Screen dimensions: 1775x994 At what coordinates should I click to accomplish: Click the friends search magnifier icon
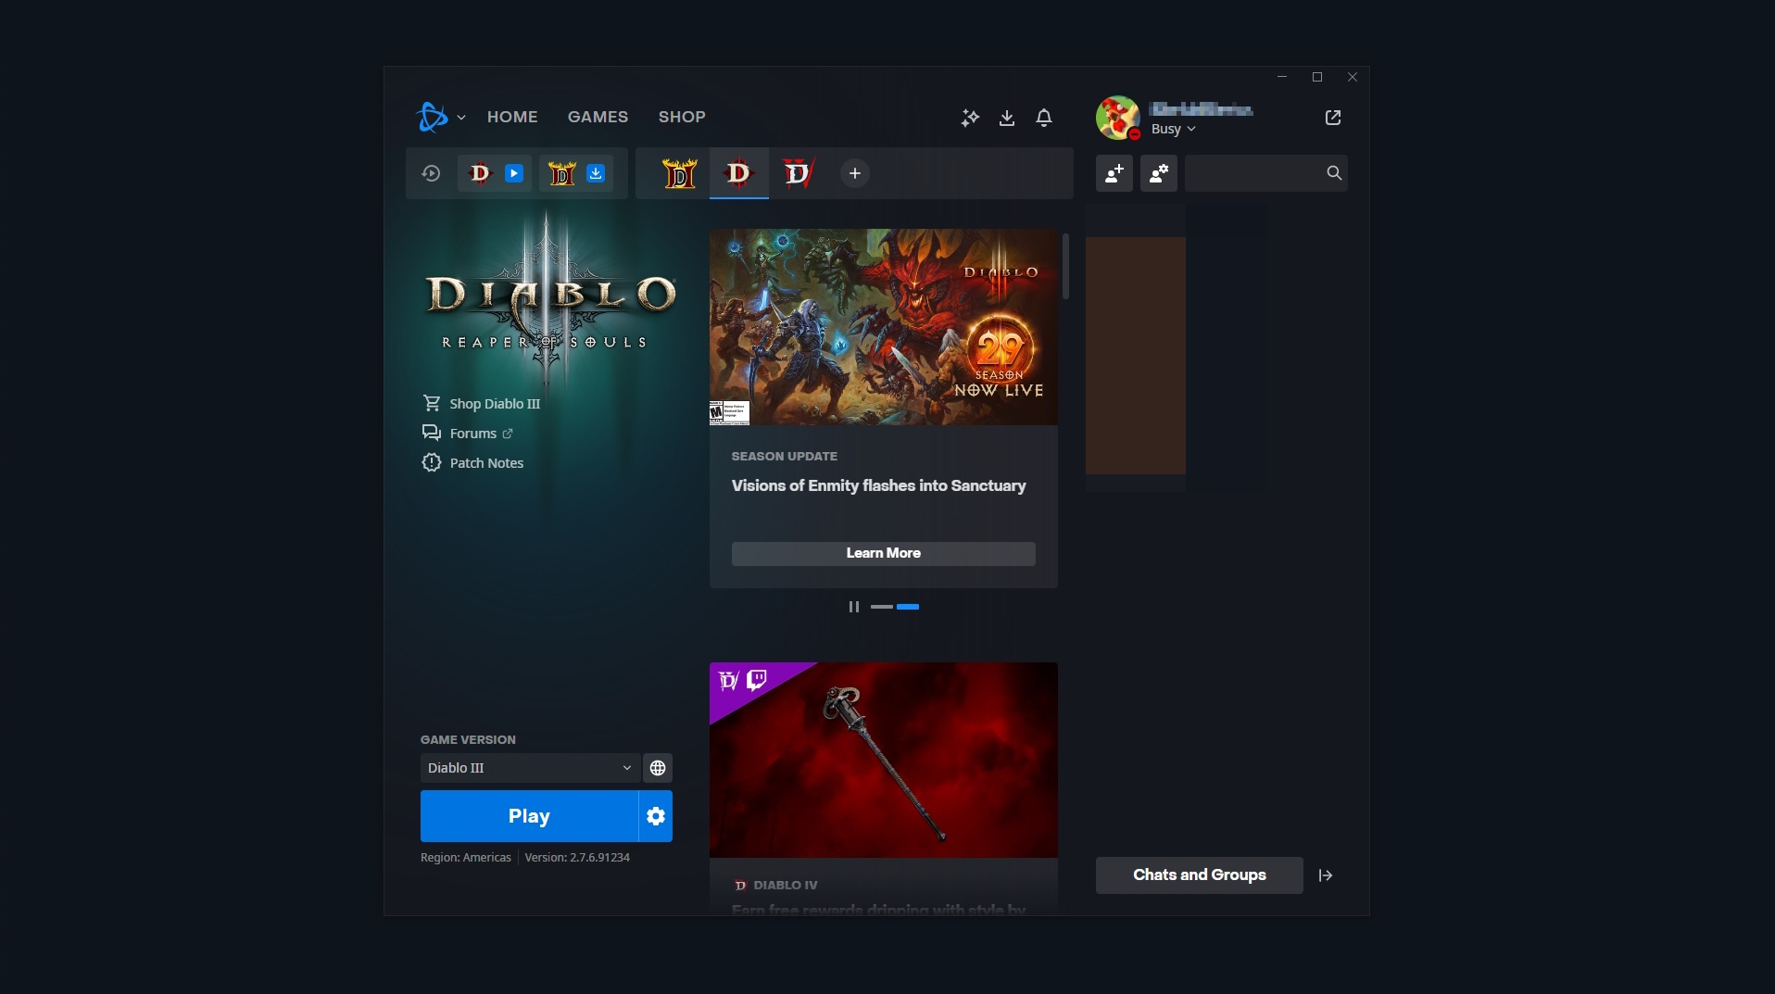pyautogui.click(x=1334, y=173)
